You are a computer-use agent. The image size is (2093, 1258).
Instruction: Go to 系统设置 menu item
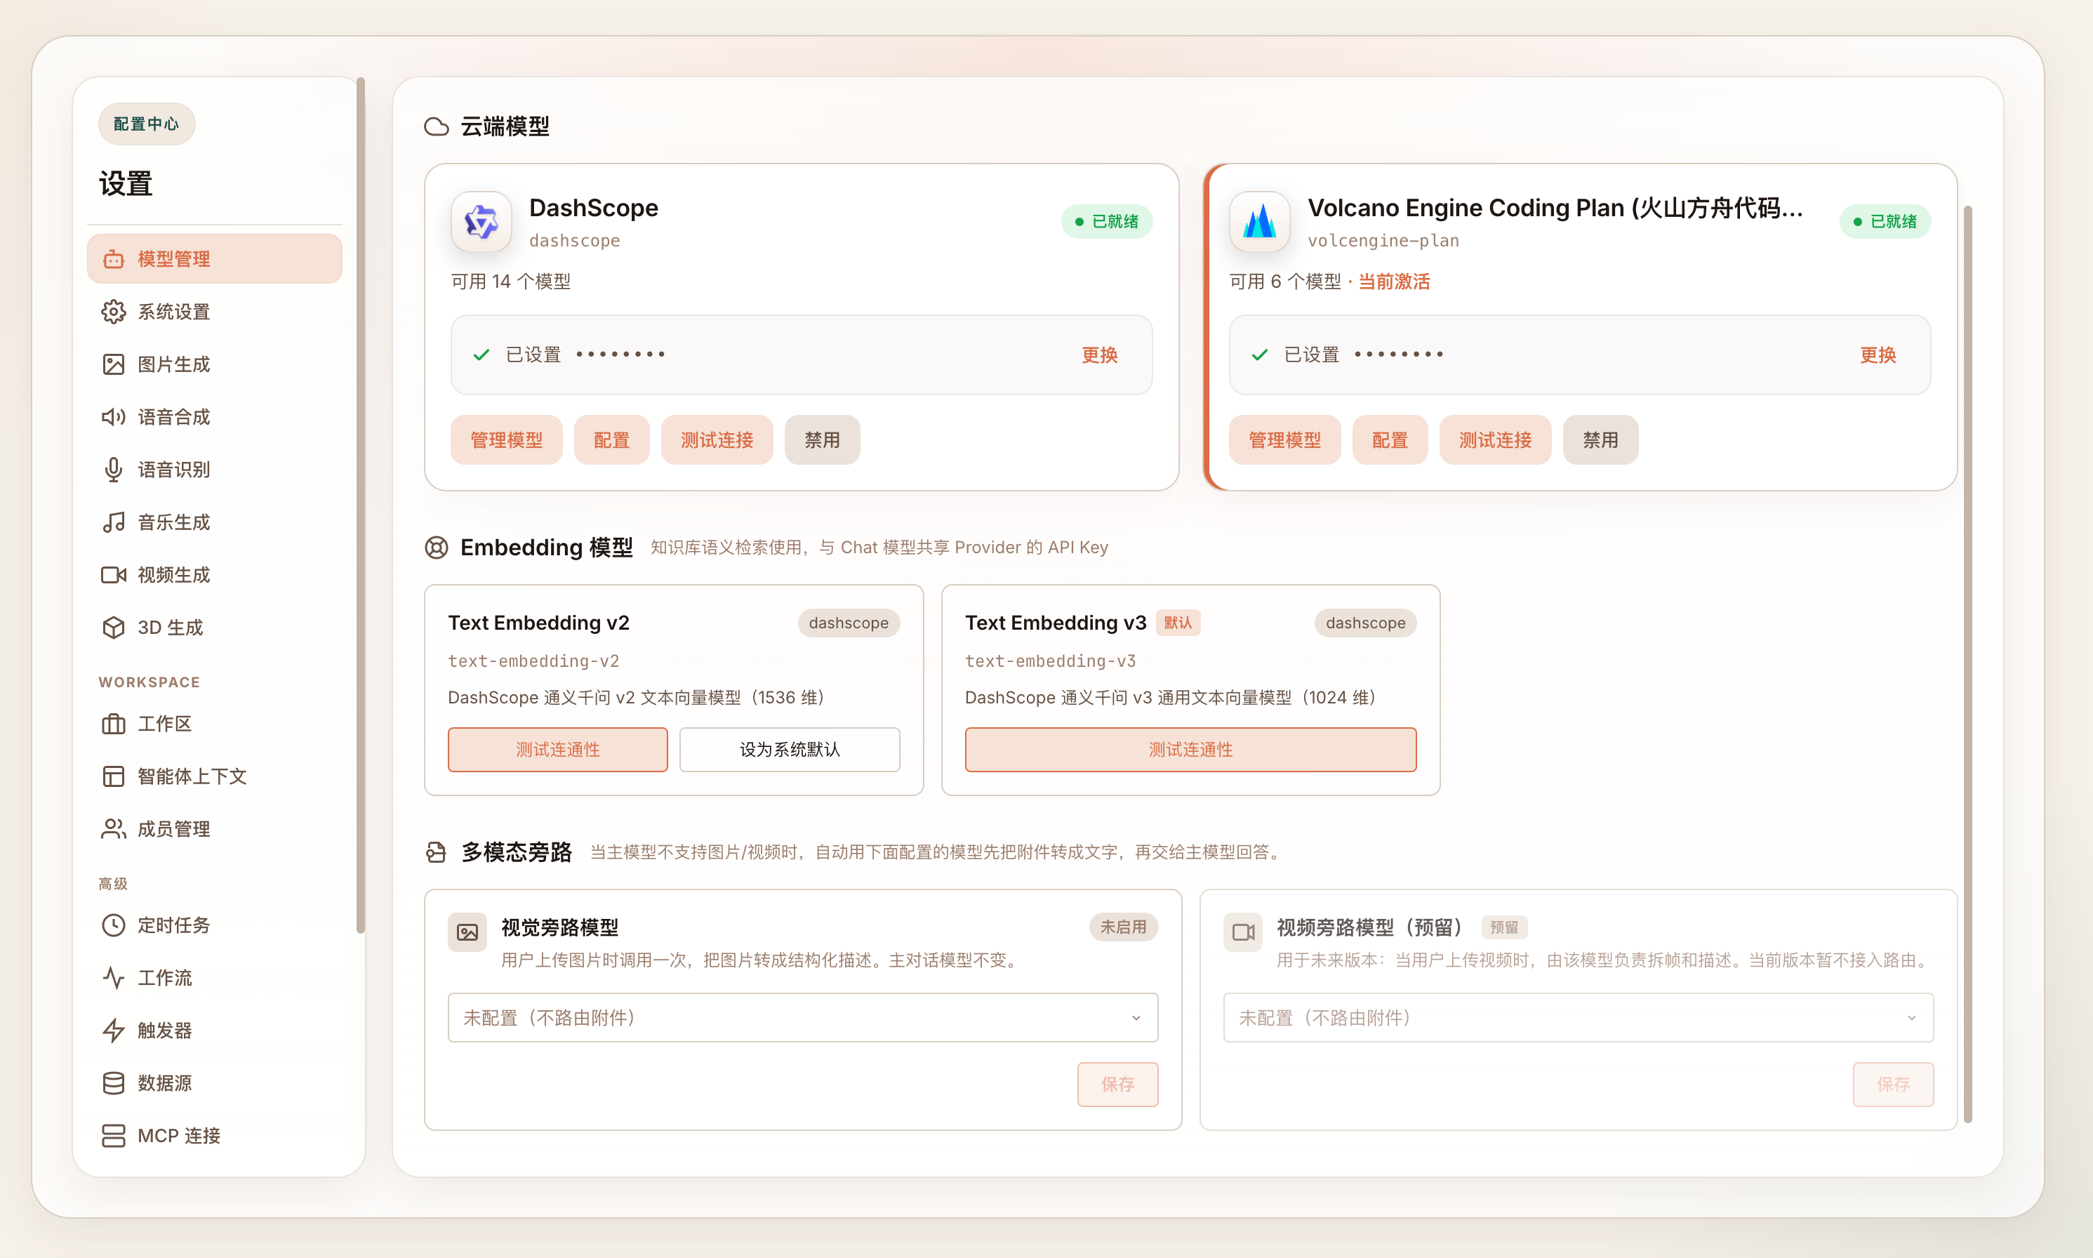pyautogui.click(x=214, y=312)
